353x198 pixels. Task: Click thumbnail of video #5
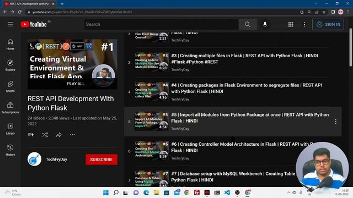[152, 121]
